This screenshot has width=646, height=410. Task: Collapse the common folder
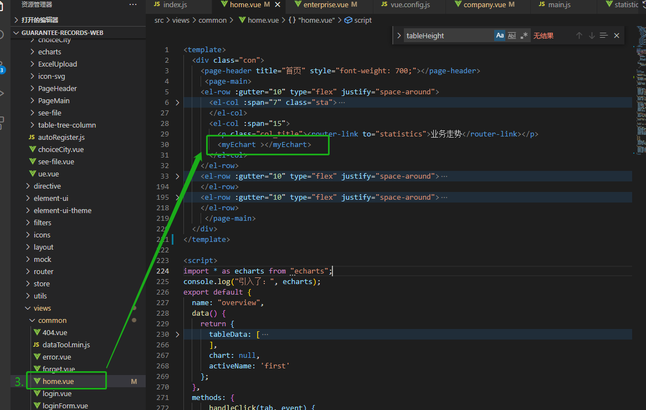[x=52, y=321]
